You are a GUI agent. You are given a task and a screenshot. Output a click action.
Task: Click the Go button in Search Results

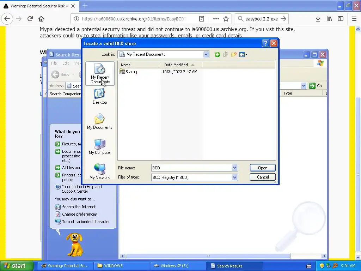tap(316, 86)
